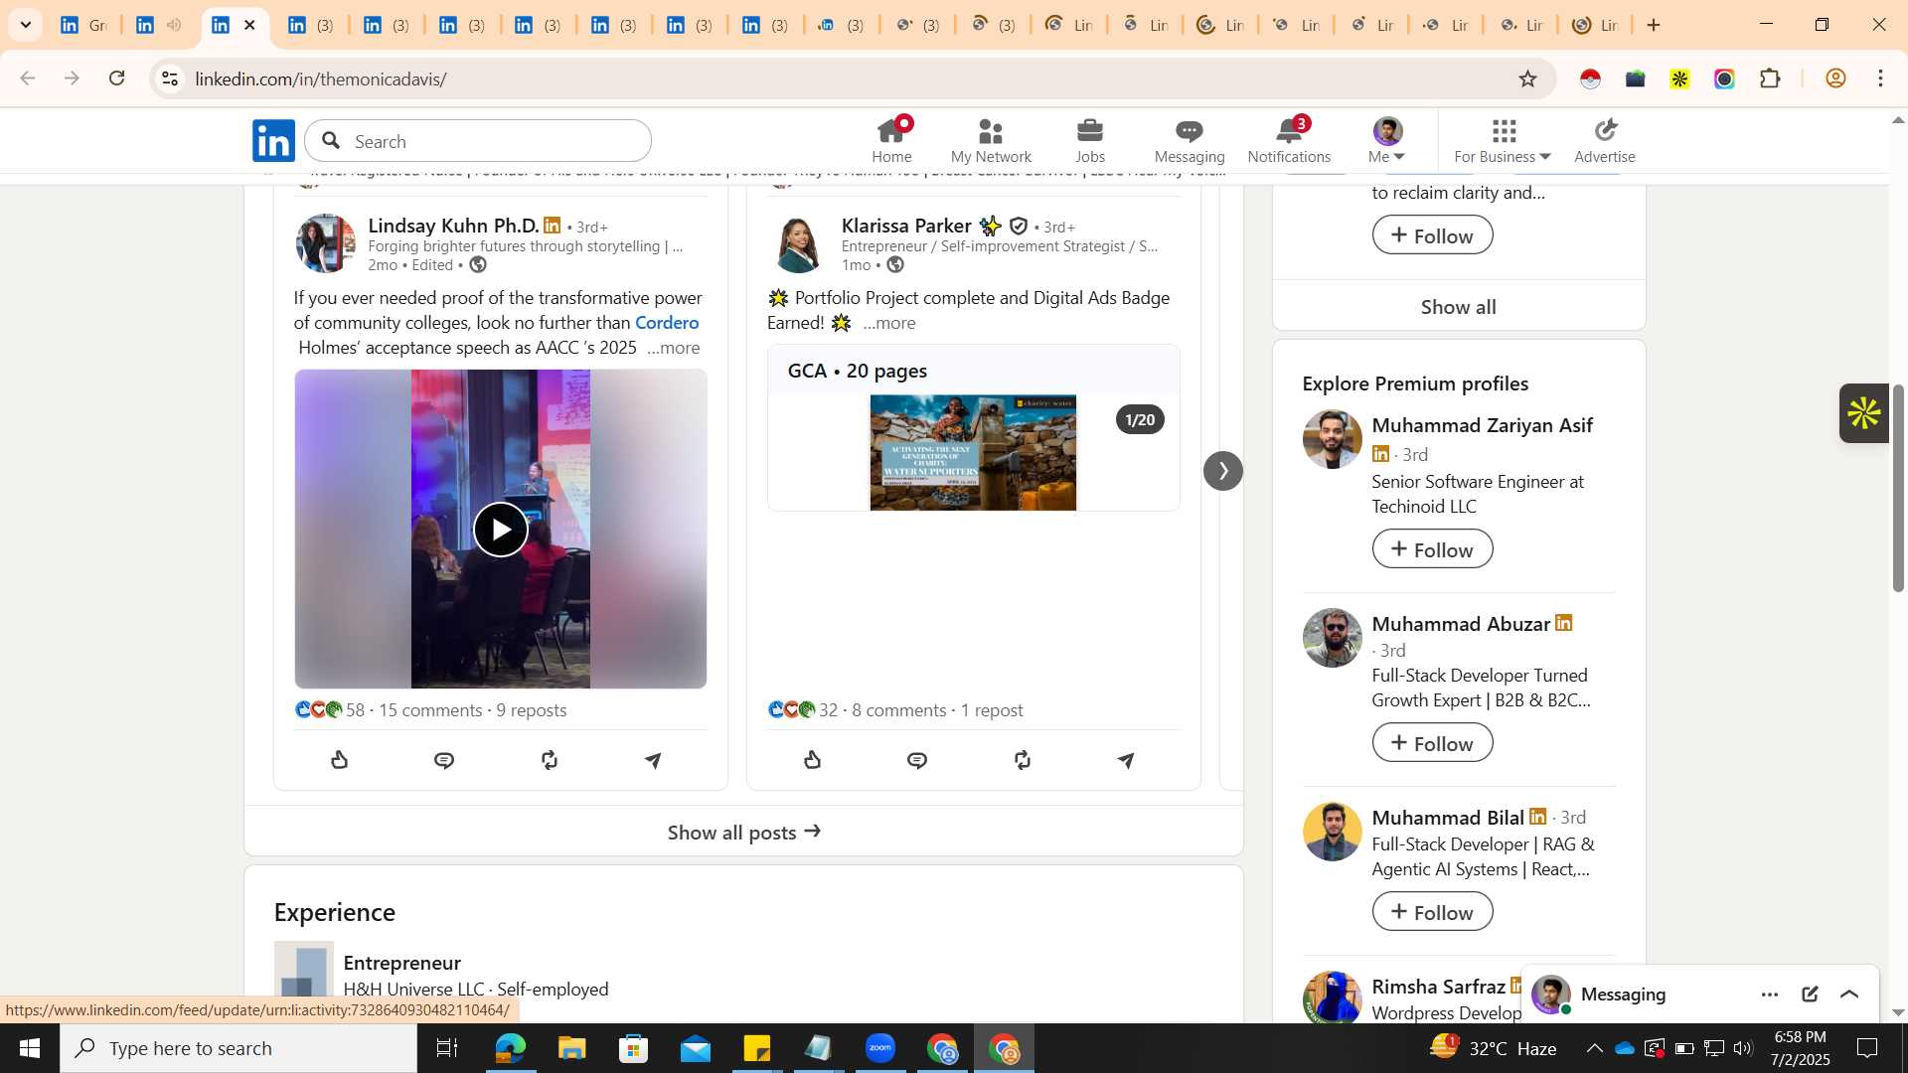Expand the Me profile dropdown
The height and width of the screenshot is (1073, 1908).
pos(1387,140)
